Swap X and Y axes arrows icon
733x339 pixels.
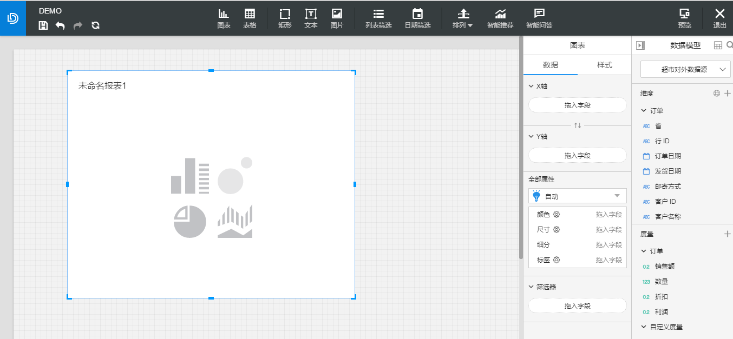pyautogui.click(x=578, y=125)
